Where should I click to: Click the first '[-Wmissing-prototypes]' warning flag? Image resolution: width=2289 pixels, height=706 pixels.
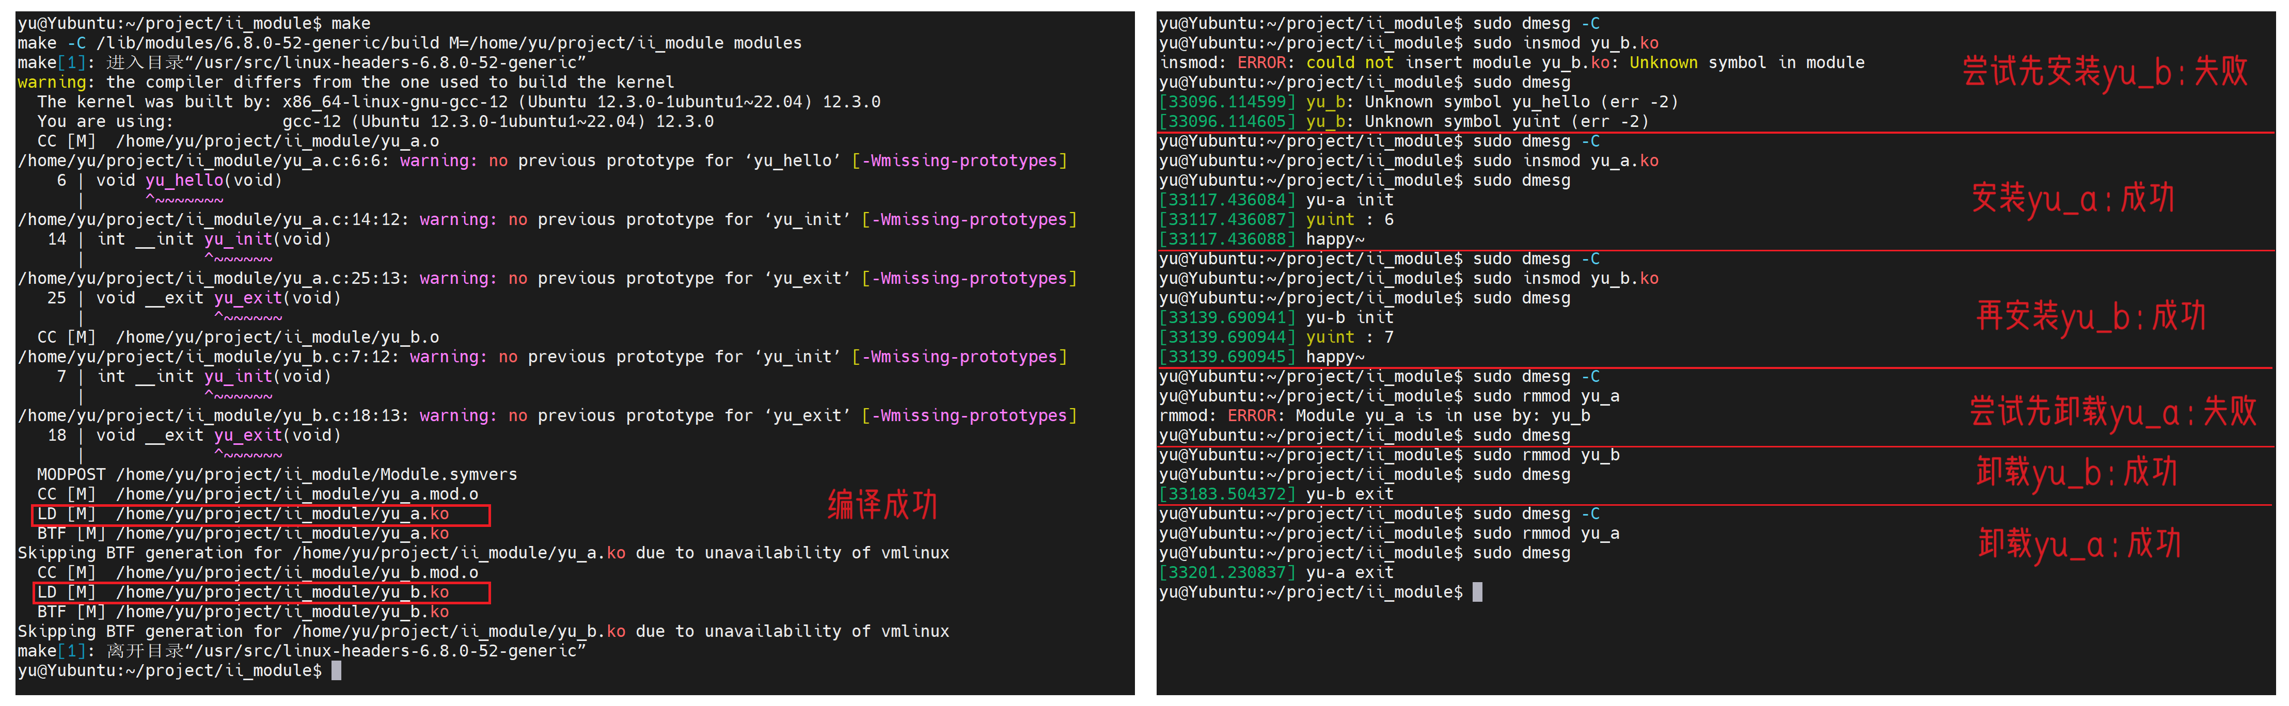[960, 161]
